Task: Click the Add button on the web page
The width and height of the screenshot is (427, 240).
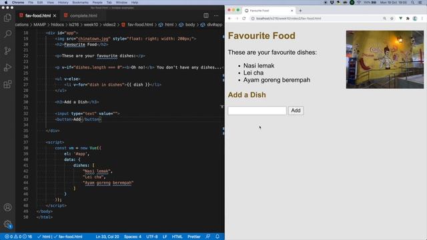Action: (296, 111)
